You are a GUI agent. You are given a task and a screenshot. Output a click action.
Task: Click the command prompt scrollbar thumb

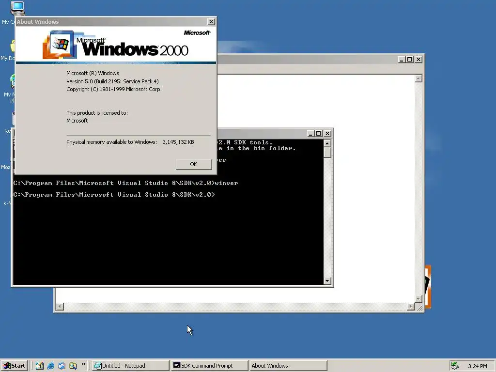(327, 153)
